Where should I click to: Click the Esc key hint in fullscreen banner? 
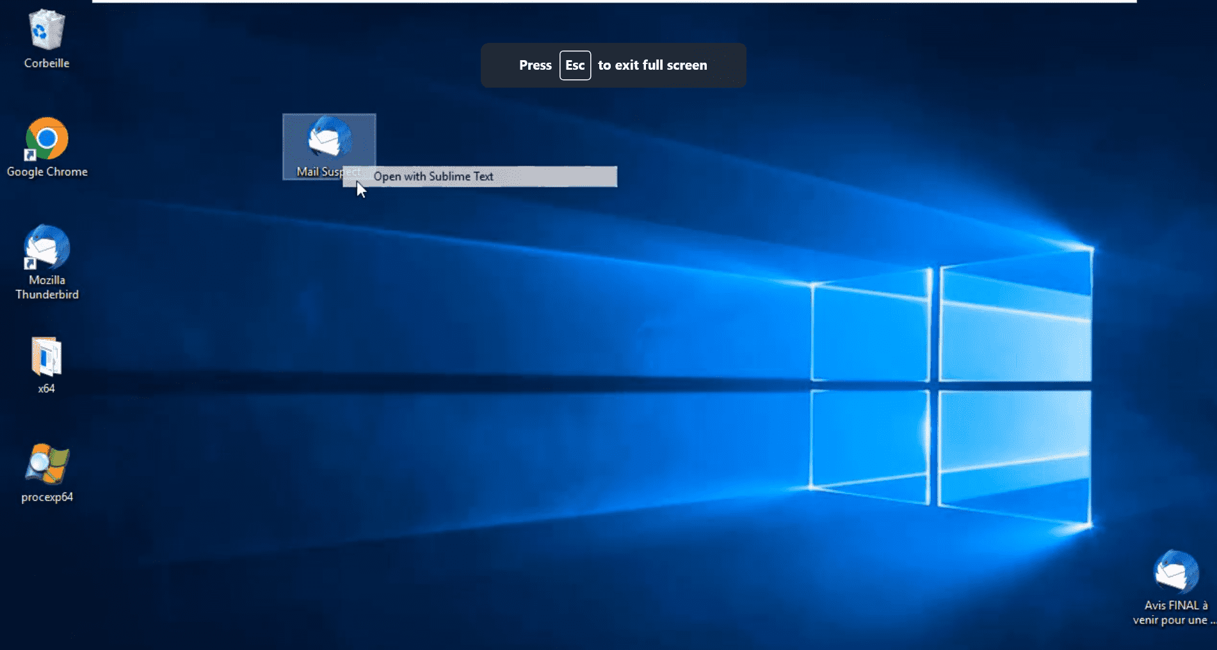click(x=575, y=65)
